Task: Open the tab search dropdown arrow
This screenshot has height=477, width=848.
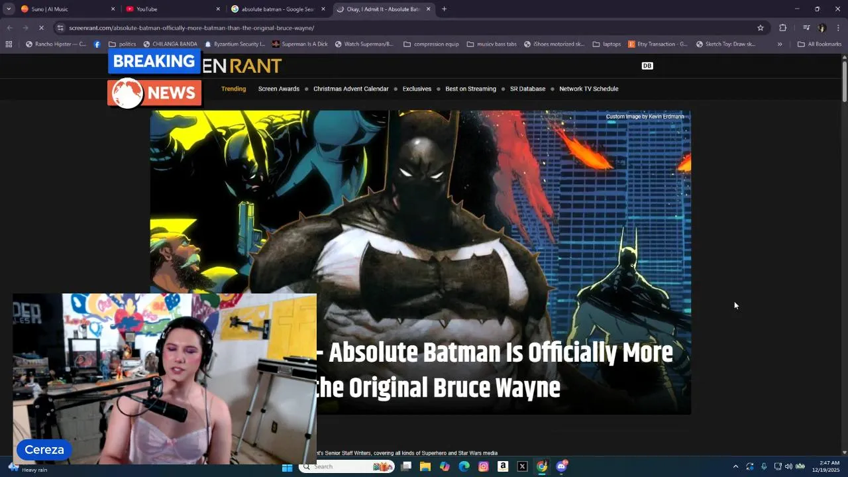Action: (9, 9)
